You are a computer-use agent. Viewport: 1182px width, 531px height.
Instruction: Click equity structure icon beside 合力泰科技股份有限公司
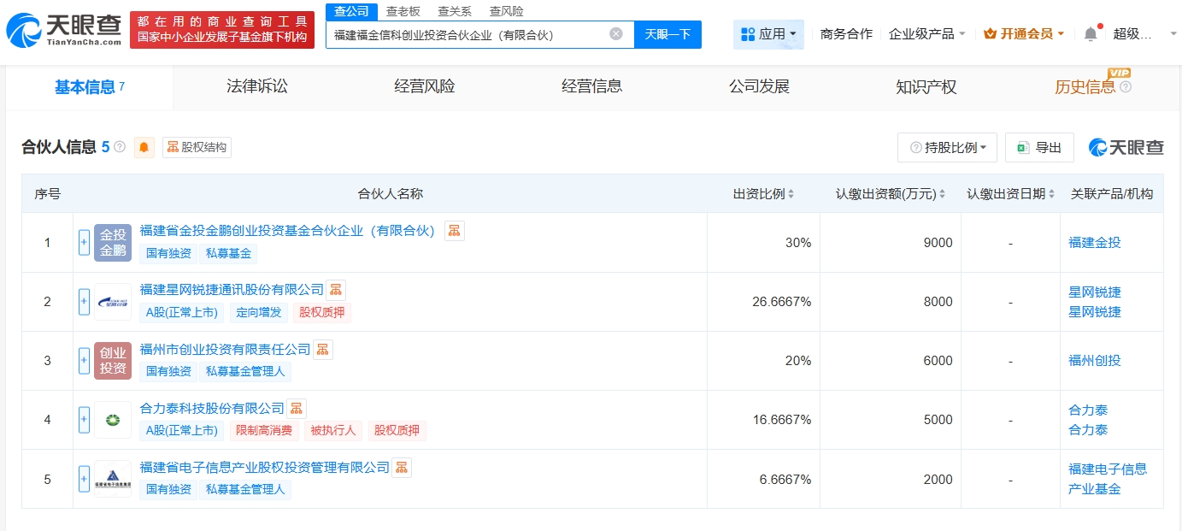click(296, 408)
